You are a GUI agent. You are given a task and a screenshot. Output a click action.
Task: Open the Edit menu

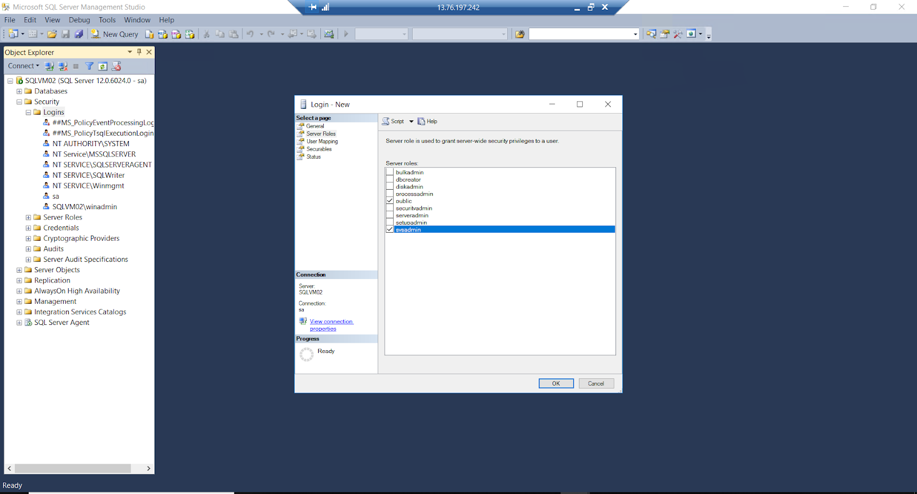tap(30, 20)
